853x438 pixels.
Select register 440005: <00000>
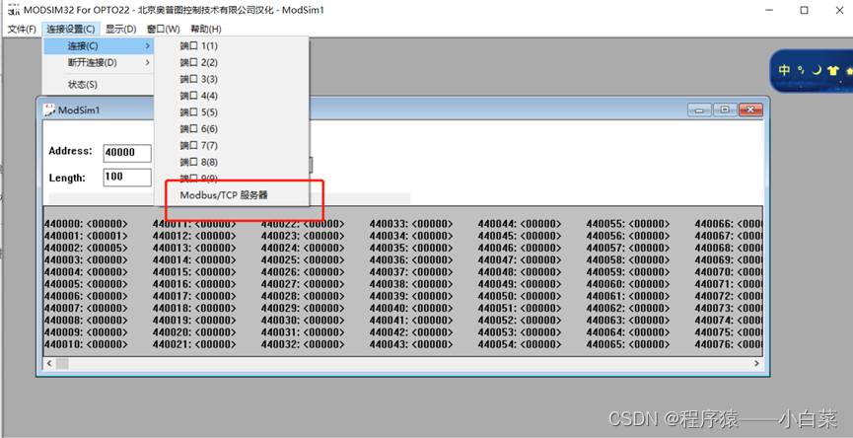[x=86, y=284]
